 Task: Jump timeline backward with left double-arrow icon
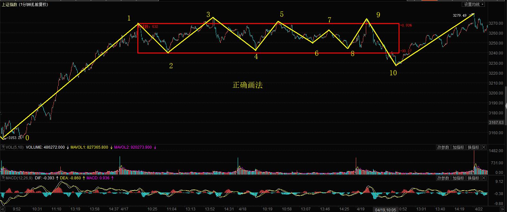3,209
